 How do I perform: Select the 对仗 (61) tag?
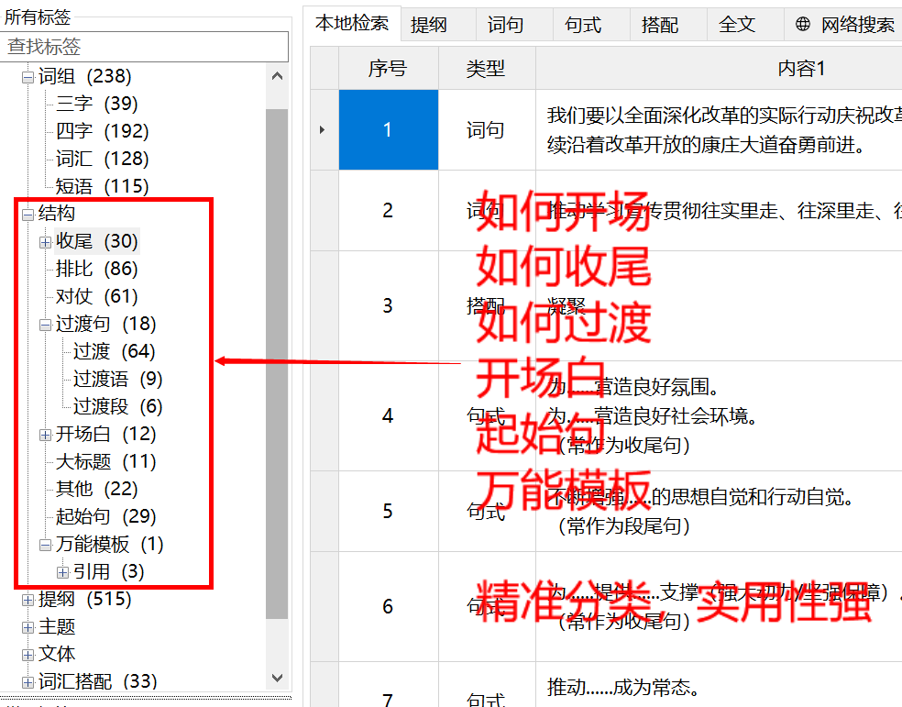pos(96,296)
